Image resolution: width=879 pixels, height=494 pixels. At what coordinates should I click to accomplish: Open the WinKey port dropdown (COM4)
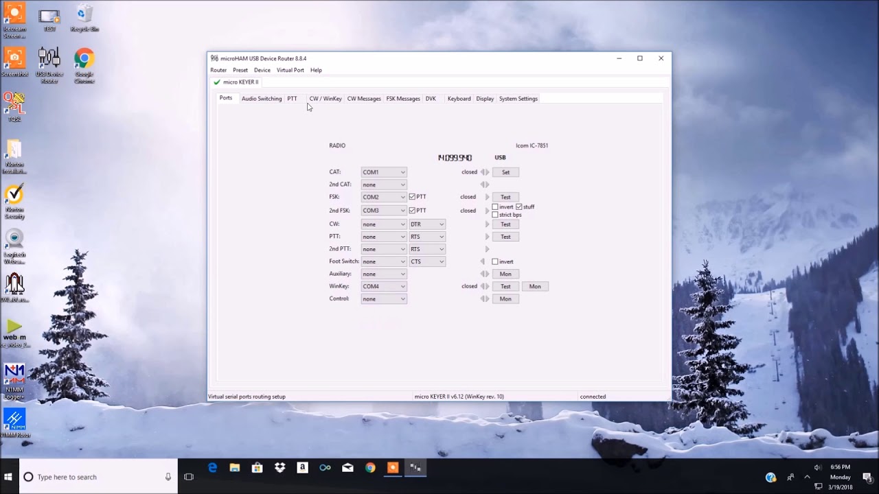point(384,286)
